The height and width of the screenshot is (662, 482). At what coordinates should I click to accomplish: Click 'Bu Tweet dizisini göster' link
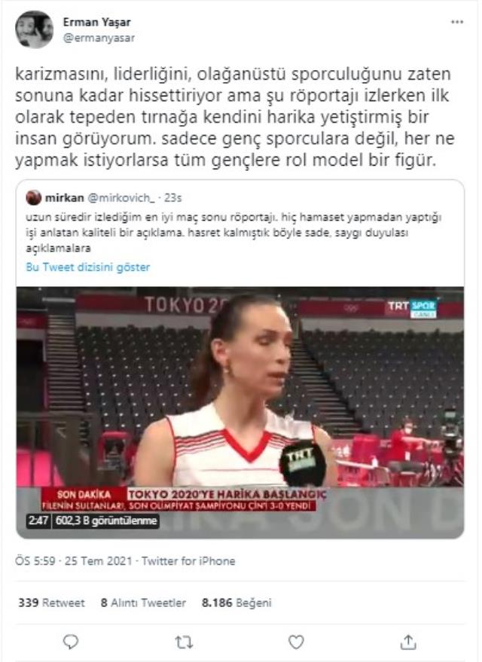(88, 267)
